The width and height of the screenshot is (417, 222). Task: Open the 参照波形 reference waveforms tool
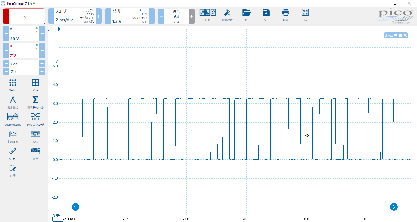(x=13, y=135)
